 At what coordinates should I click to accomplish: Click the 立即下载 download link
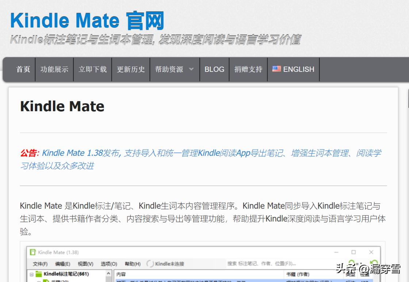[x=92, y=69]
